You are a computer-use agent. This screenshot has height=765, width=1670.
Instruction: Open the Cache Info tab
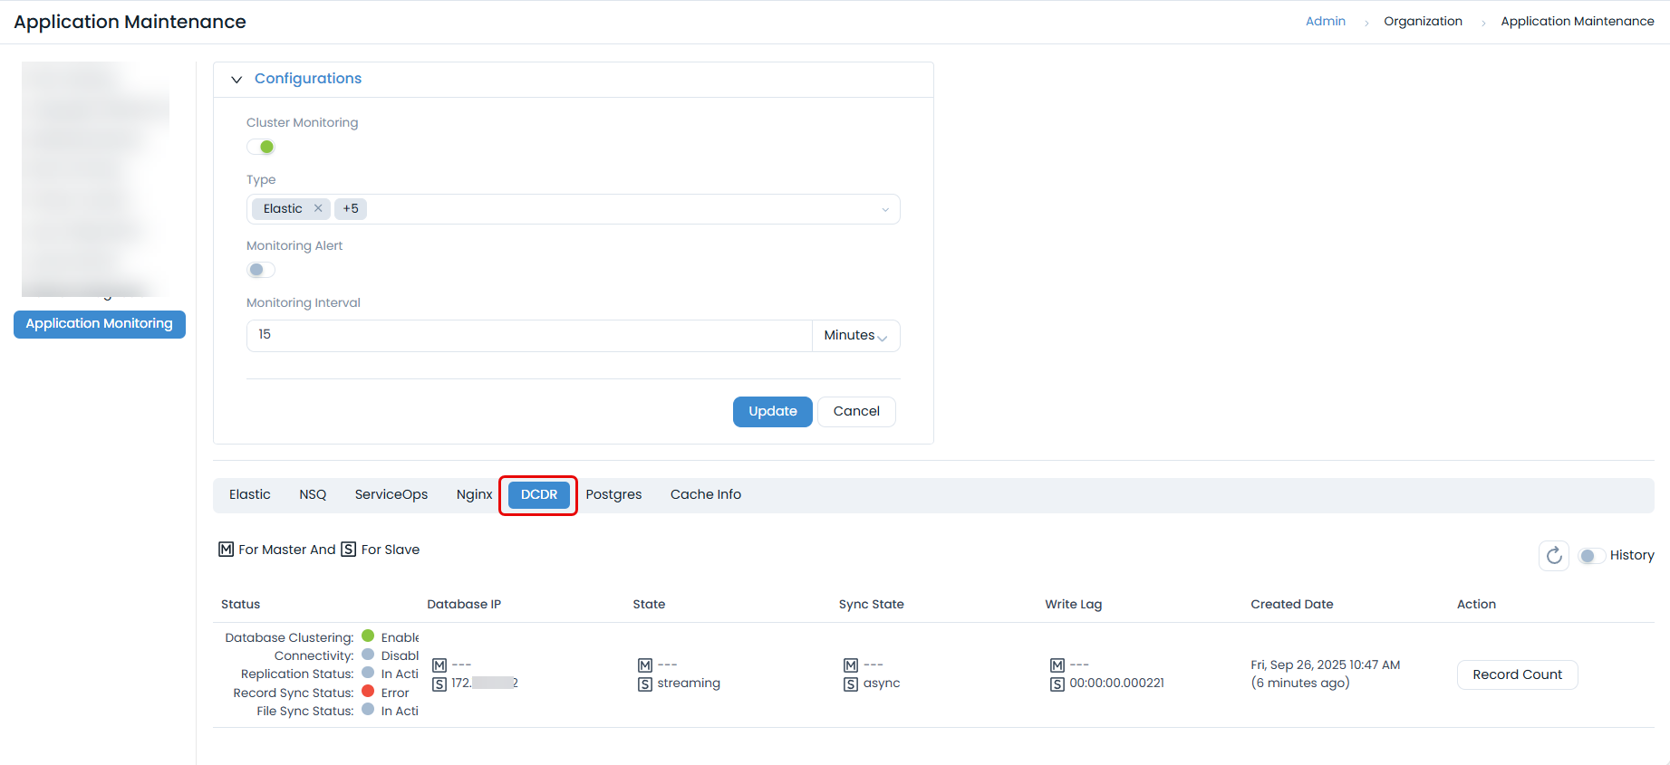[705, 494]
